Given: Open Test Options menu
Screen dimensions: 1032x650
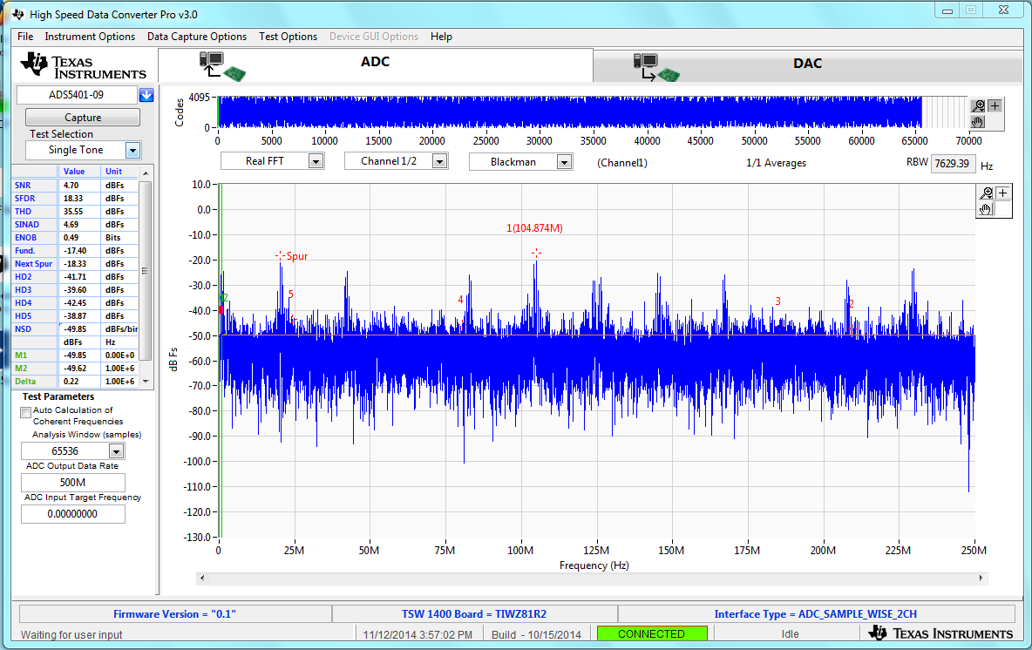Looking at the screenshot, I should pos(288,37).
